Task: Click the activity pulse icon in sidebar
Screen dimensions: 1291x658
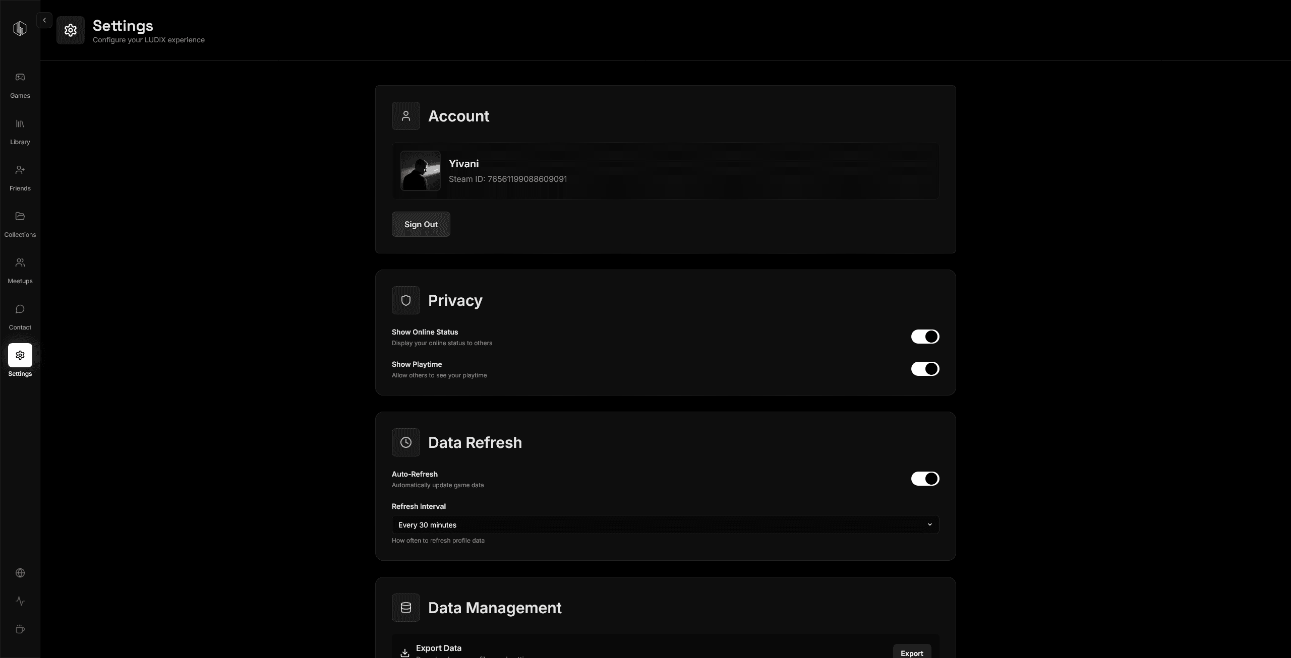Action: (20, 601)
